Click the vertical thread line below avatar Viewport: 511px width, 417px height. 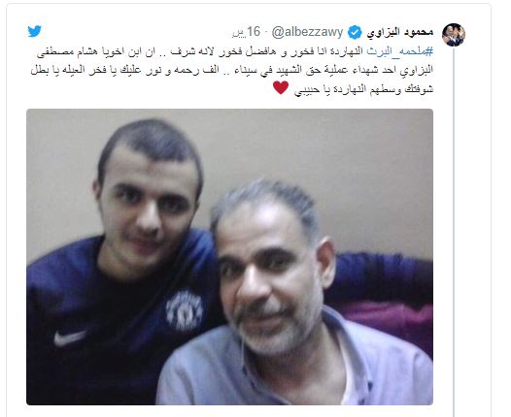454,228
